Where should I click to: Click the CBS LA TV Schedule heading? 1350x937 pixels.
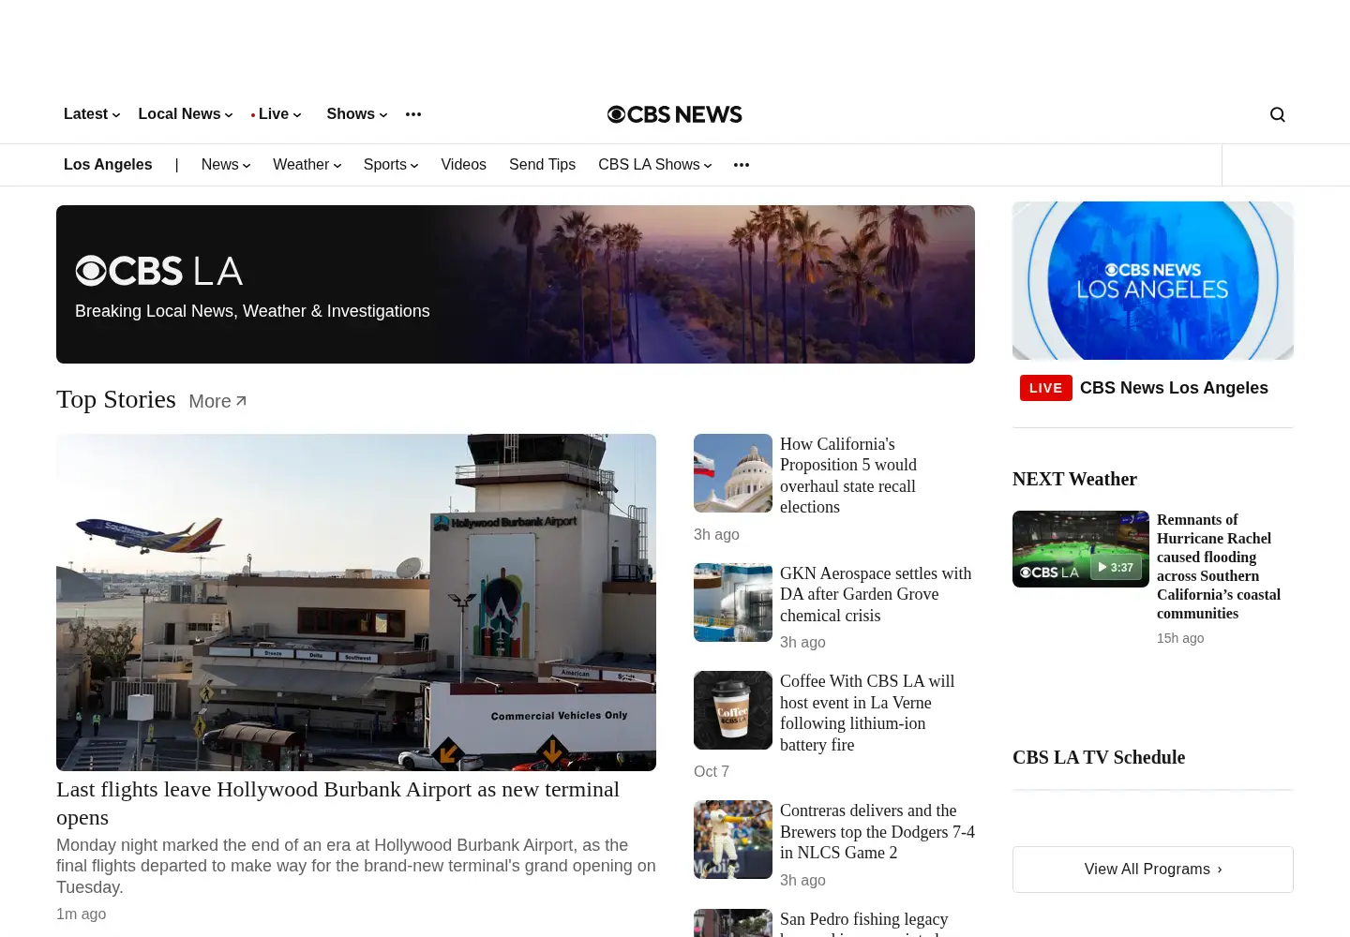(x=1099, y=757)
